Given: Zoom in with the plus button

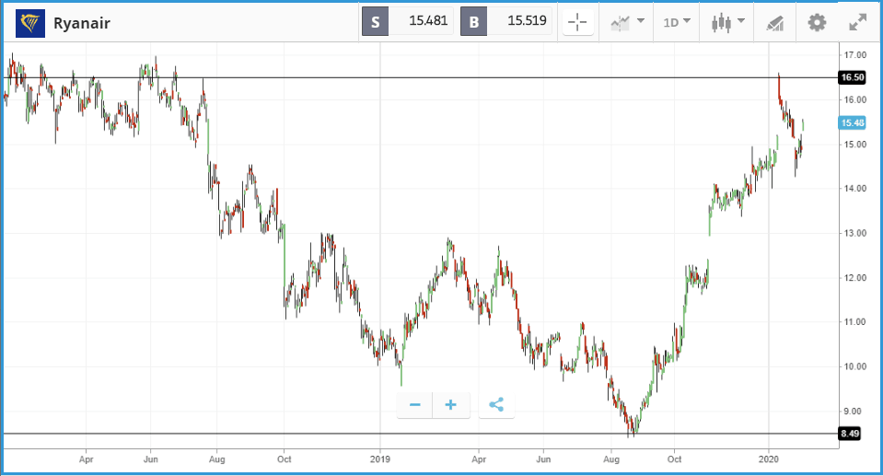Looking at the screenshot, I should click(450, 404).
